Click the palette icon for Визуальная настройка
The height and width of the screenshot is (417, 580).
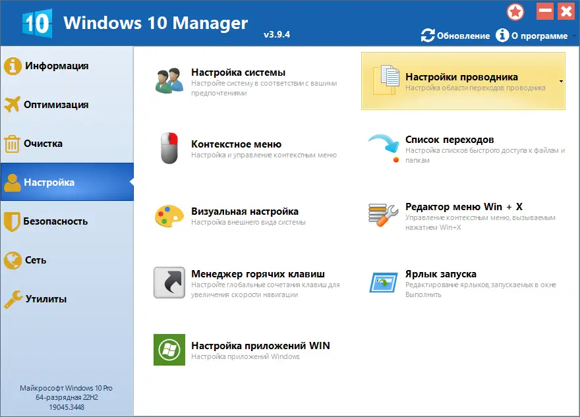tap(169, 217)
